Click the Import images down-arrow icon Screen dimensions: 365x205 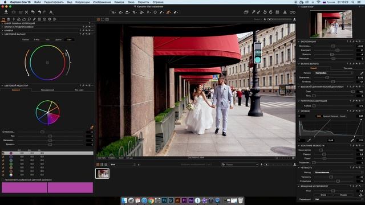pos(6,12)
